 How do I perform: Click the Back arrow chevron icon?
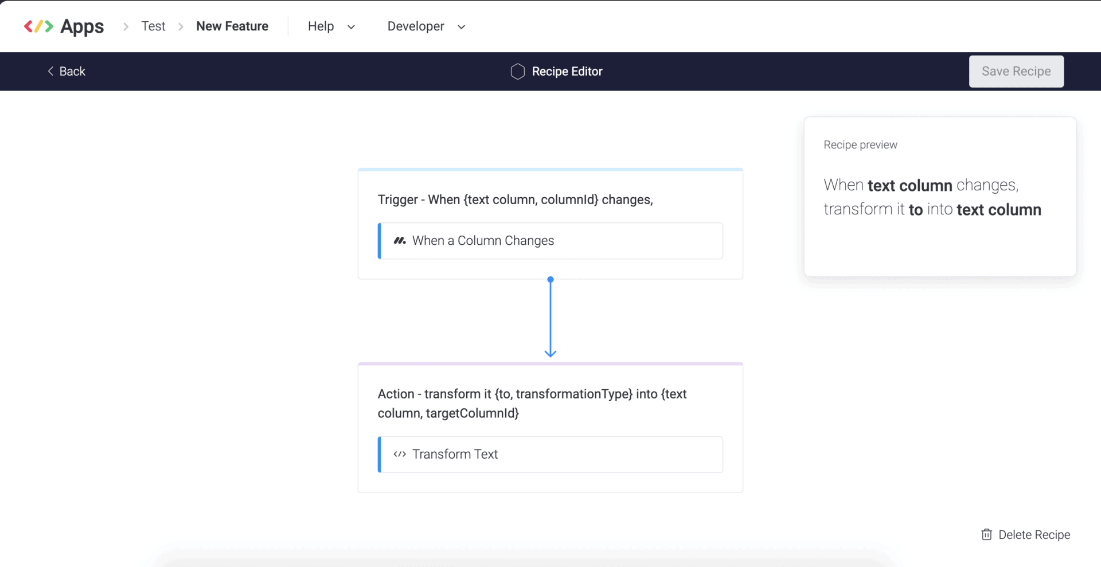50,71
